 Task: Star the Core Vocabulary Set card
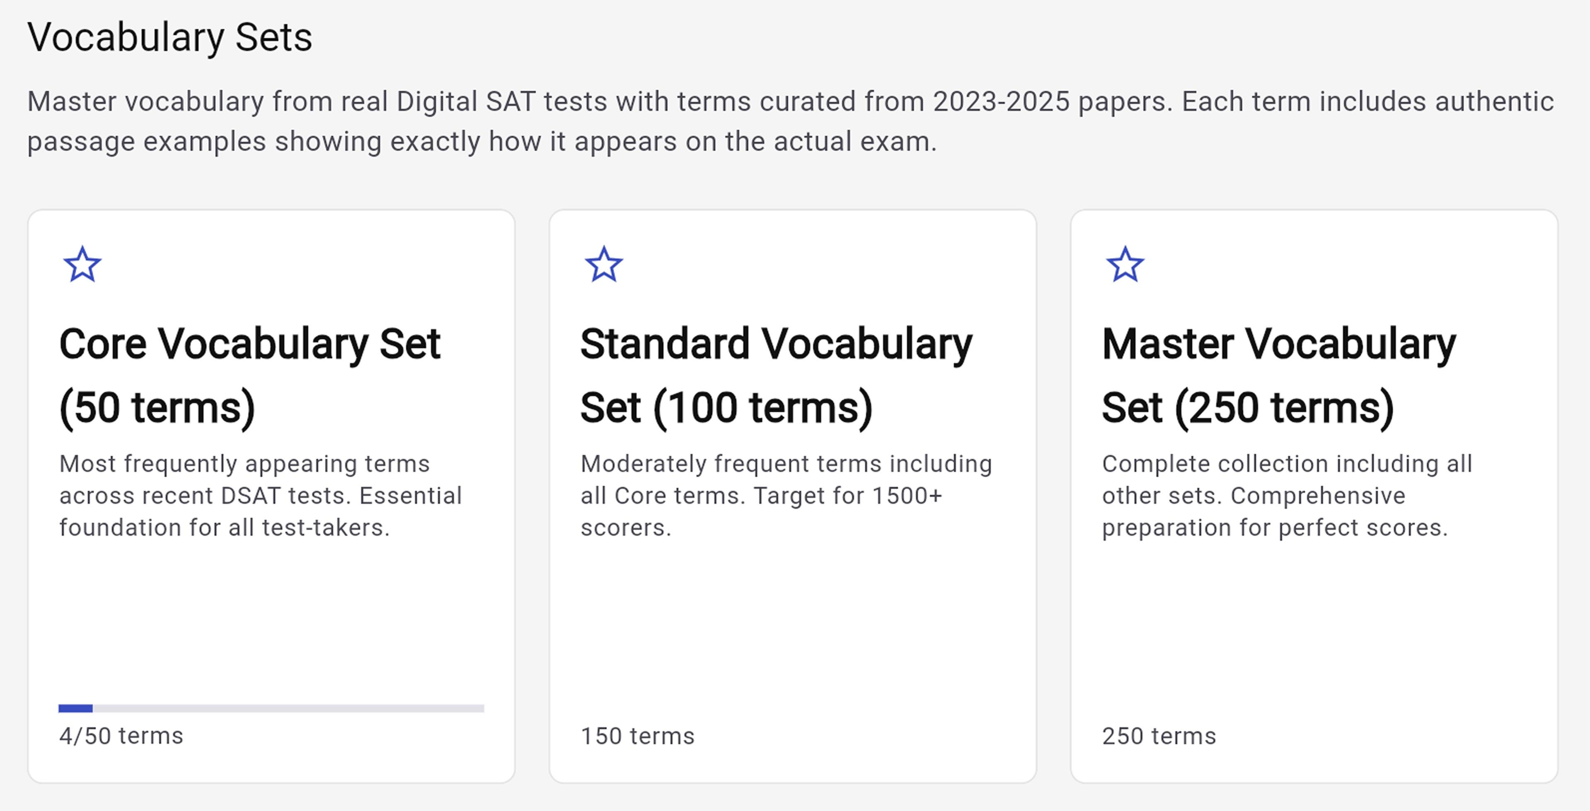pos(82,265)
